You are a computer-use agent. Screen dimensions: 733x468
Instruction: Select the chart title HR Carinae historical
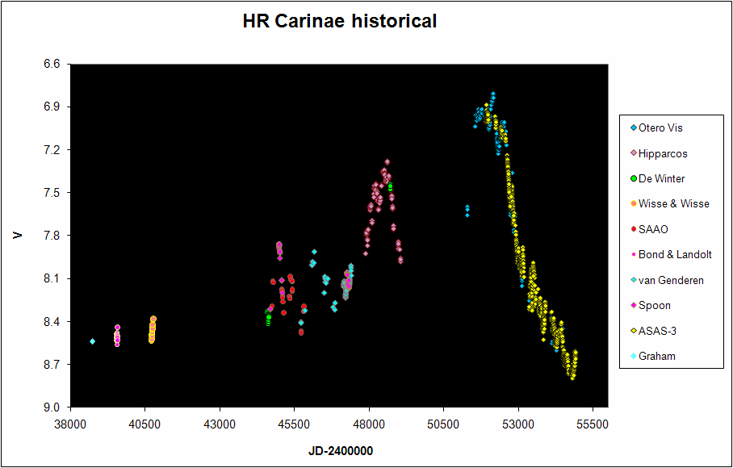point(340,22)
